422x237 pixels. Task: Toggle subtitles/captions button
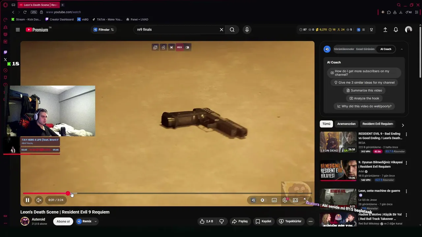[x=274, y=200]
